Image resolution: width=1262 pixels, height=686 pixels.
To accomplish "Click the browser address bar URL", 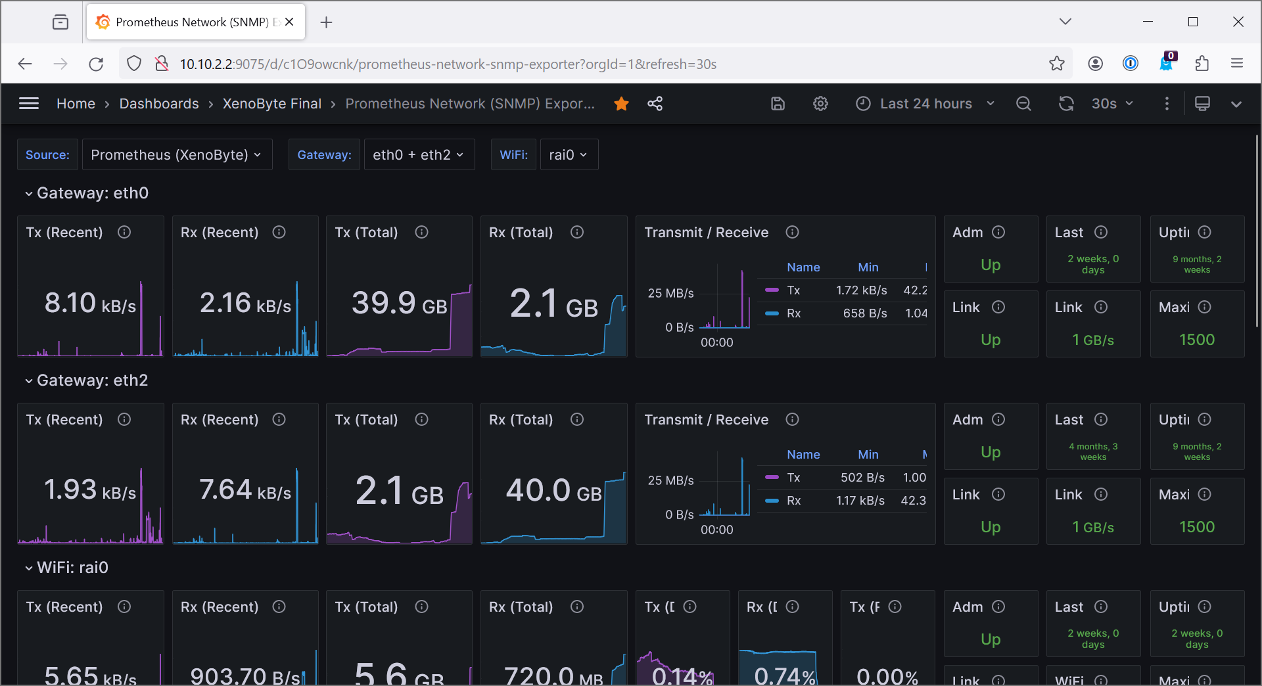I will [447, 64].
